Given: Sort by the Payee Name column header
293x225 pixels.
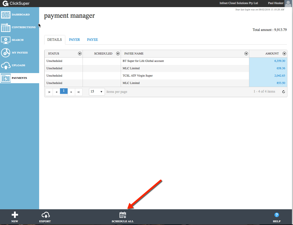Looking at the screenshot, I should (134, 54).
